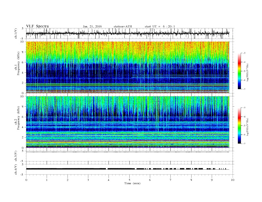Click the "-5" value on ch.1 color bar
This screenshot has width=262, height=202.
(244, 71)
